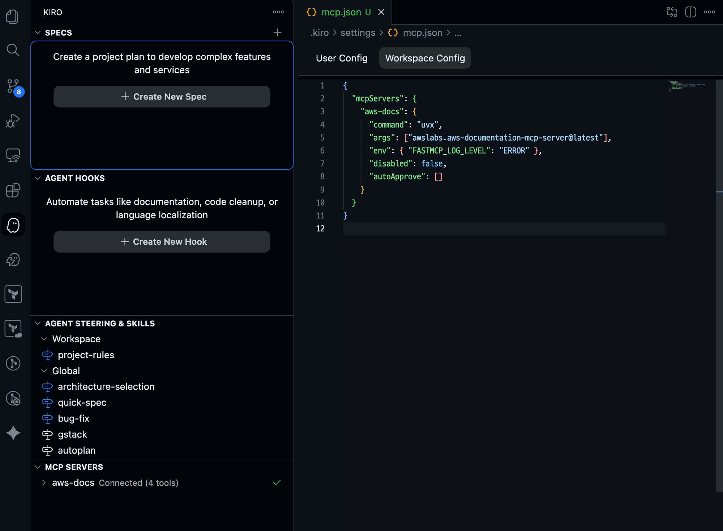Select the Kiro ghost icon
Screen dimensions: 723x531
pyautogui.click(x=13, y=225)
